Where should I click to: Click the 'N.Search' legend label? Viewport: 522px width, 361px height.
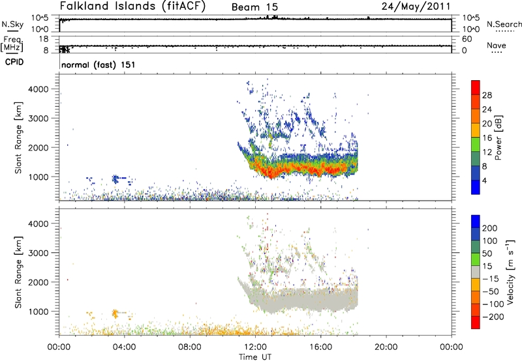click(504, 24)
